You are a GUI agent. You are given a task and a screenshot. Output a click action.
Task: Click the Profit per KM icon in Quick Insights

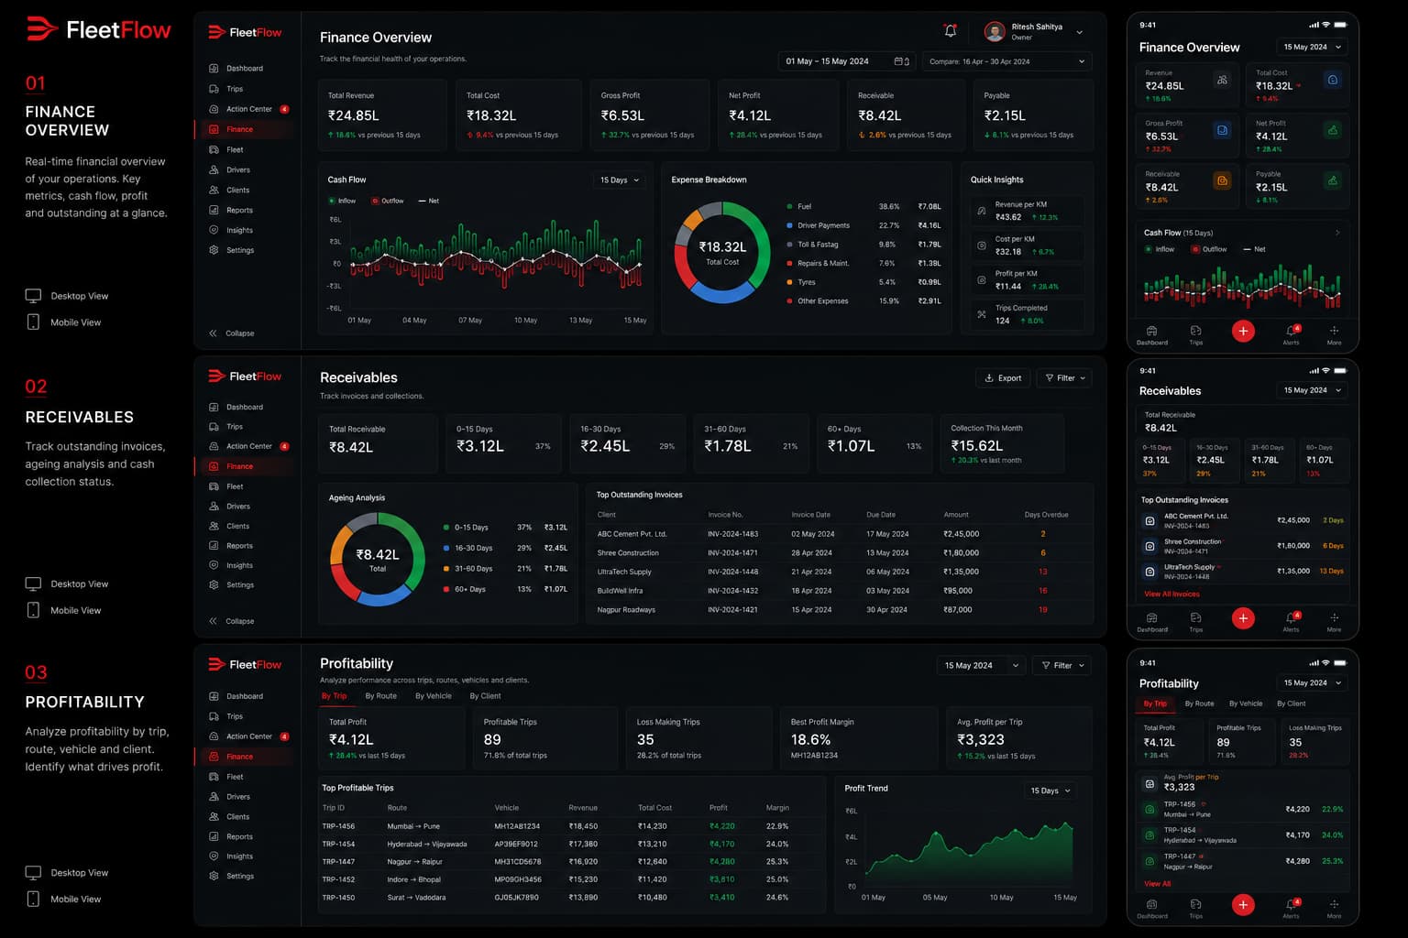pos(982,279)
